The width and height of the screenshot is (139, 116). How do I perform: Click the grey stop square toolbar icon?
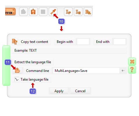click(x=43, y=12)
